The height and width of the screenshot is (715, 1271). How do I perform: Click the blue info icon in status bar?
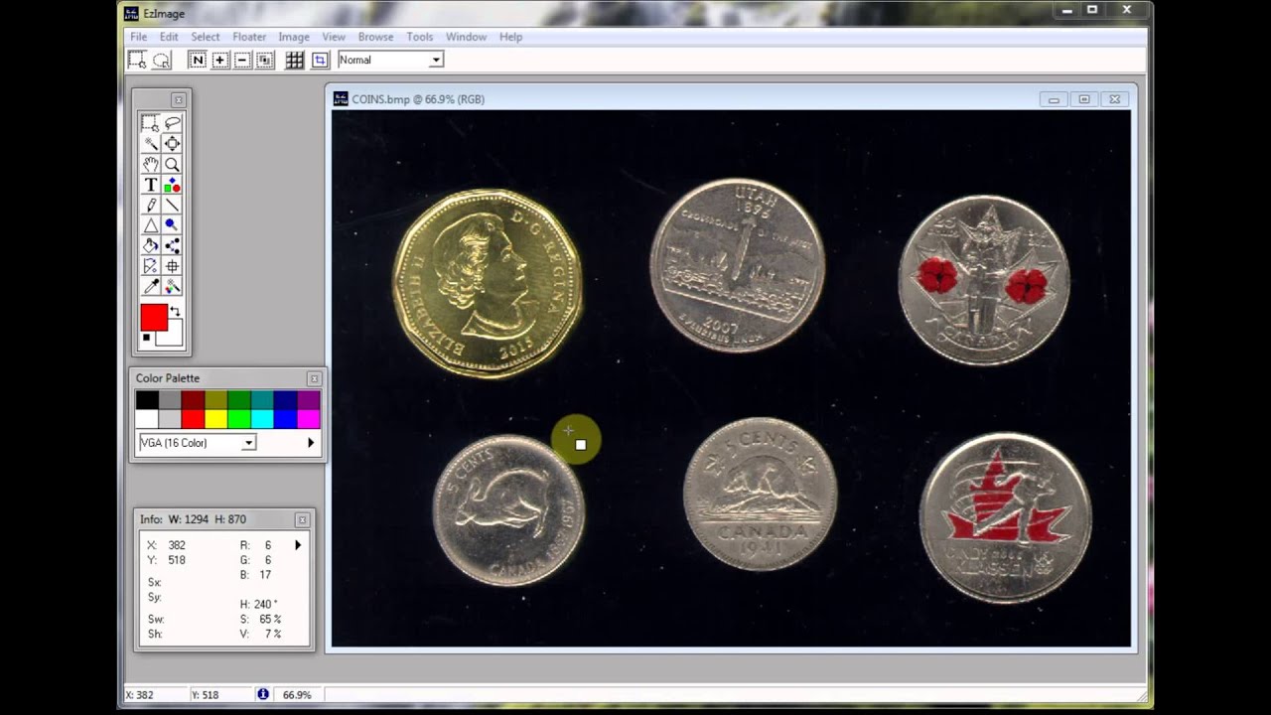coord(263,694)
